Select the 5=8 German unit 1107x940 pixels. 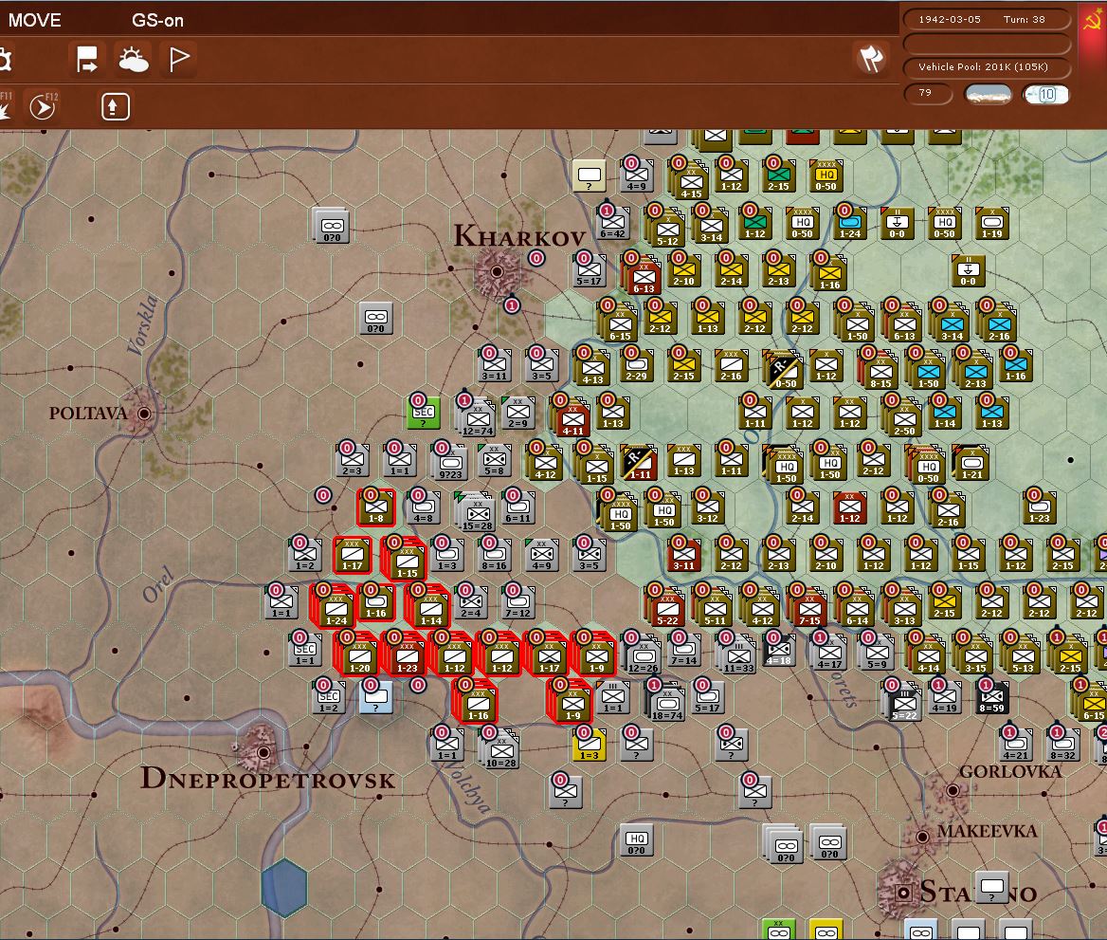click(494, 460)
